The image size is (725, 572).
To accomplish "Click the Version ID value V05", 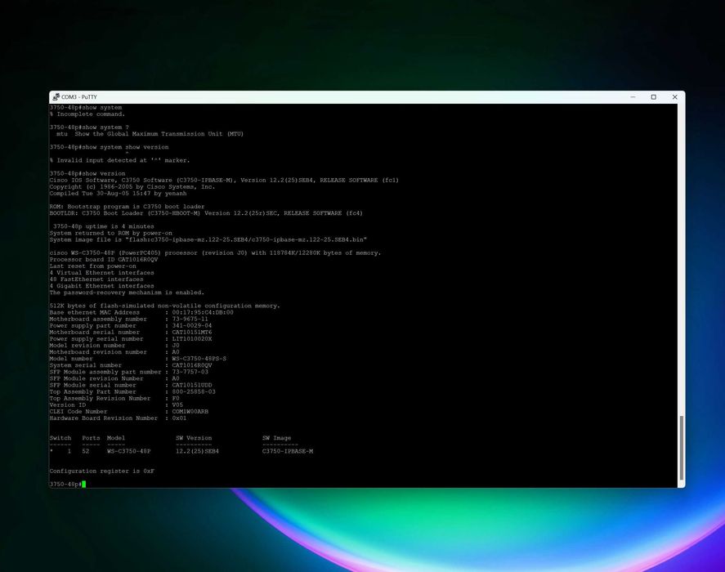I will click(x=177, y=405).
